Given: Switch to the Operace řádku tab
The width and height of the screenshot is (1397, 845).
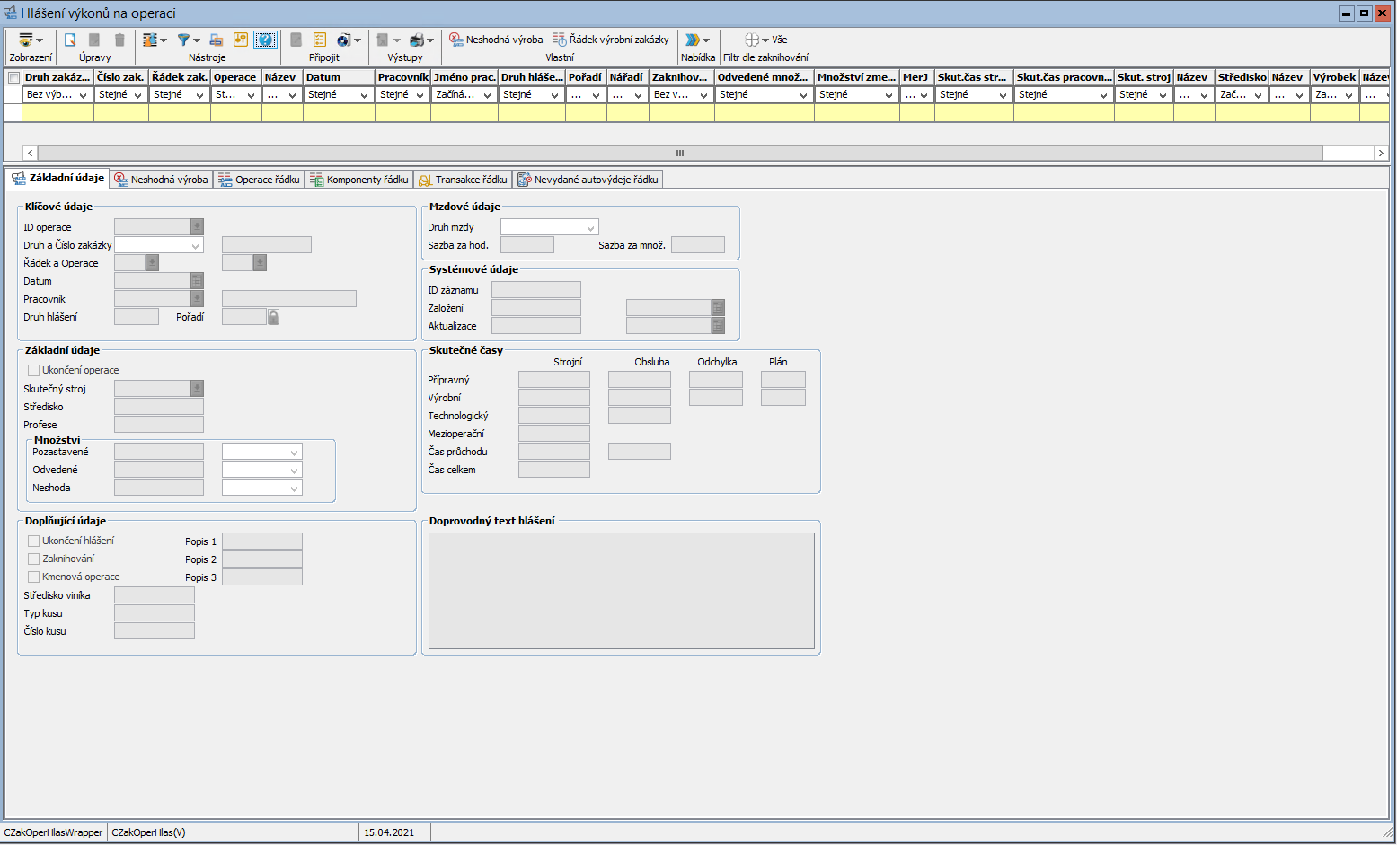Looking at the screenshot, I should [x=259, y=180].
